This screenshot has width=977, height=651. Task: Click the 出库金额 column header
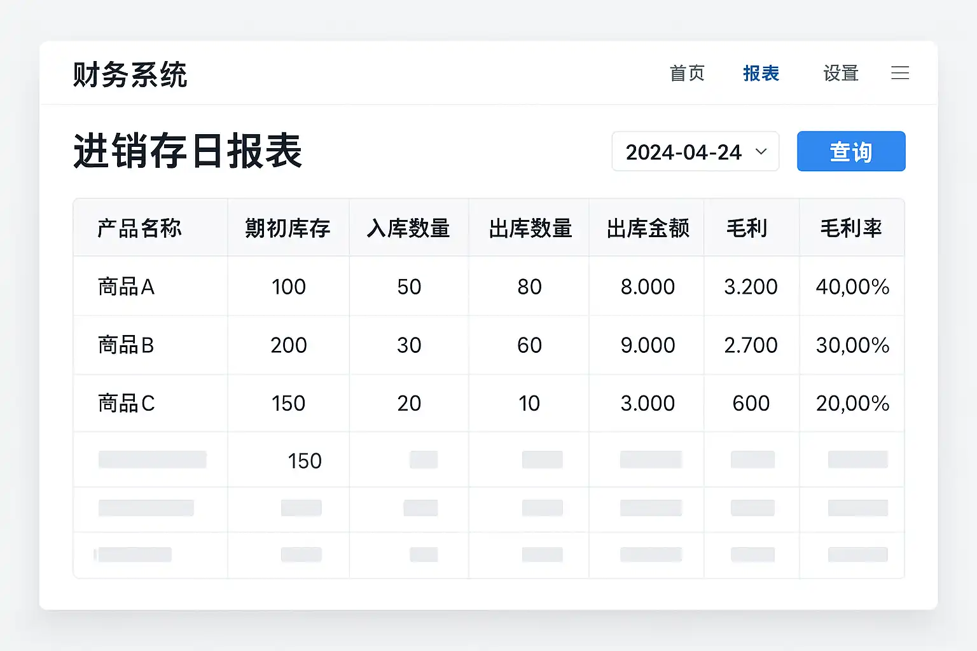tap(648, 228)
